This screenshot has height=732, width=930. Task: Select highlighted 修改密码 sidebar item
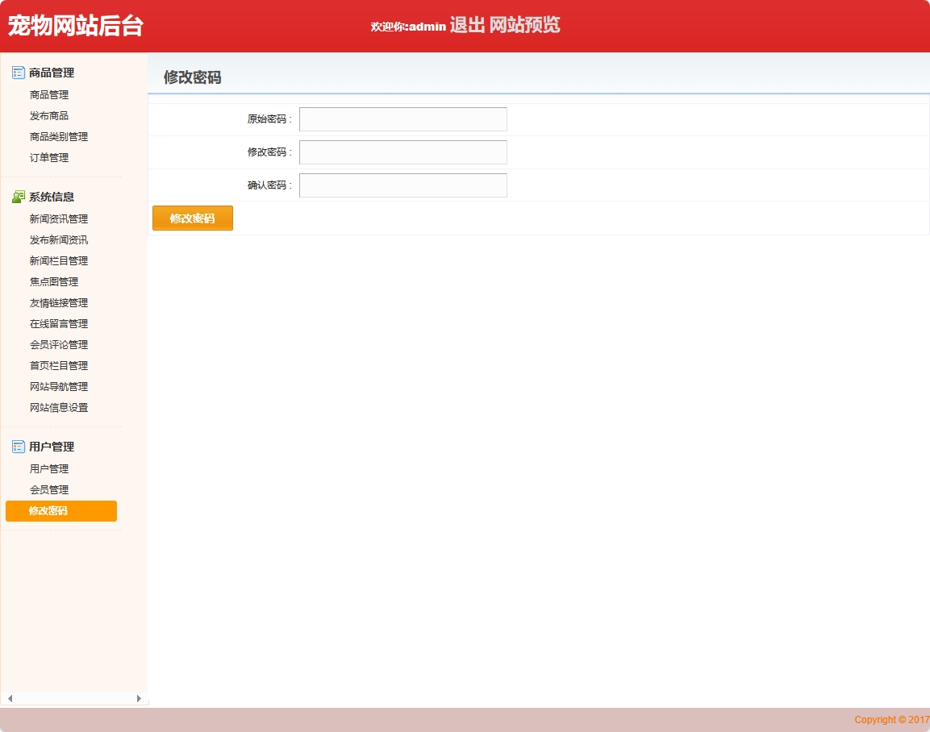tap(61, 511)
